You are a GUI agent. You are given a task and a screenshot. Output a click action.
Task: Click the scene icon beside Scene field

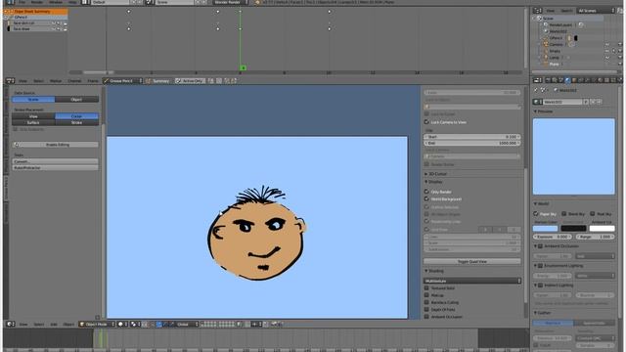pyautogui.click(x=149, y=2)
